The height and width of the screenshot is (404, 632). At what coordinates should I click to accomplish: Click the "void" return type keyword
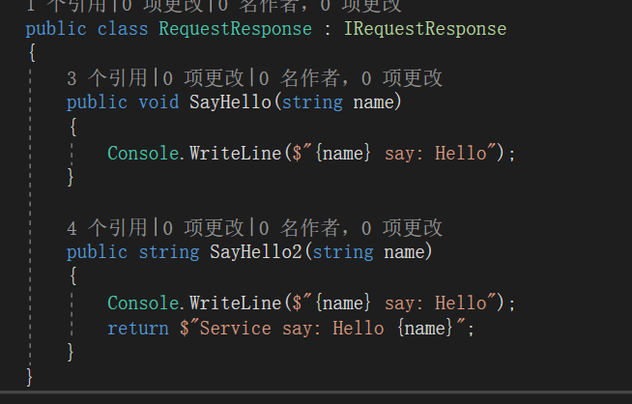click(158, 102)
